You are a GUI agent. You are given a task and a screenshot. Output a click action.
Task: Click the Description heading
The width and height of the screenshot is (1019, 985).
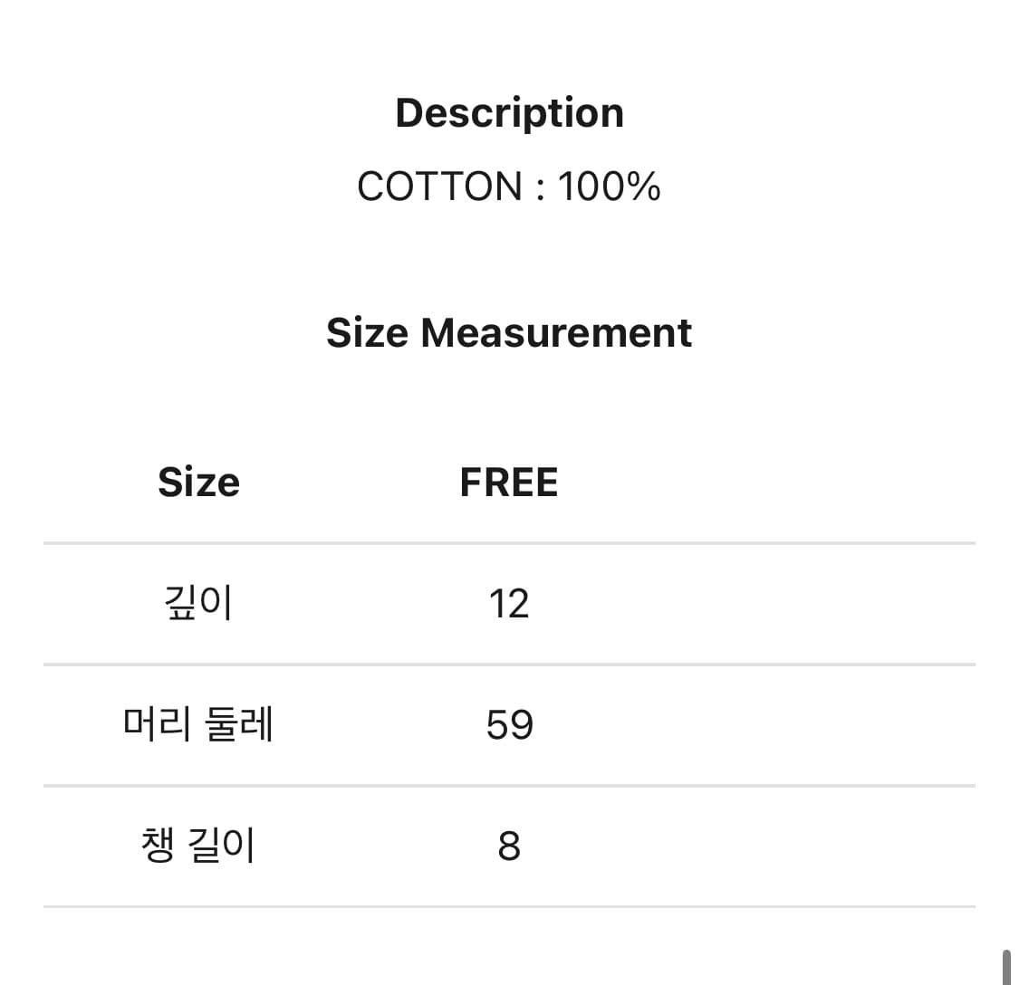pyautogui.click(x=509, y=114)
